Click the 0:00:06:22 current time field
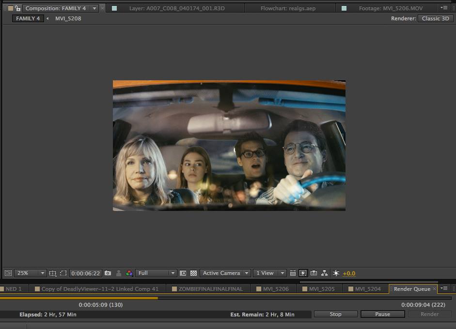456x329 pixels. pyautogui.click(x=86, y=273)
